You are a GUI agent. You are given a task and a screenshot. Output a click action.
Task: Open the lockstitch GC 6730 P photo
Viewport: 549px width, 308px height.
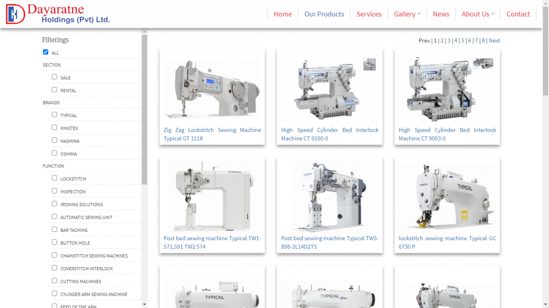click(x=447, y=196)
